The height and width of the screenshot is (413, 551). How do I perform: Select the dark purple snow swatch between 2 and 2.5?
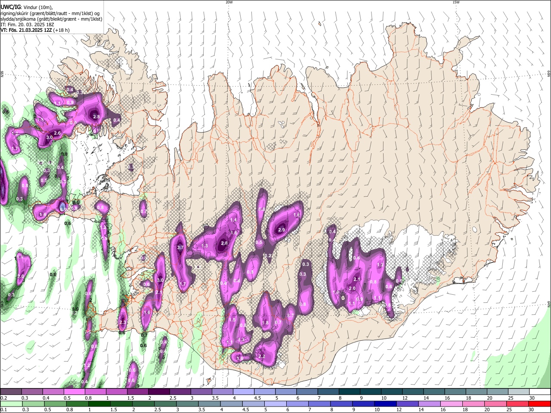click(159, 391)
